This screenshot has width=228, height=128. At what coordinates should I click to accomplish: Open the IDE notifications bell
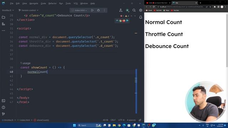[x=141, y=17]
